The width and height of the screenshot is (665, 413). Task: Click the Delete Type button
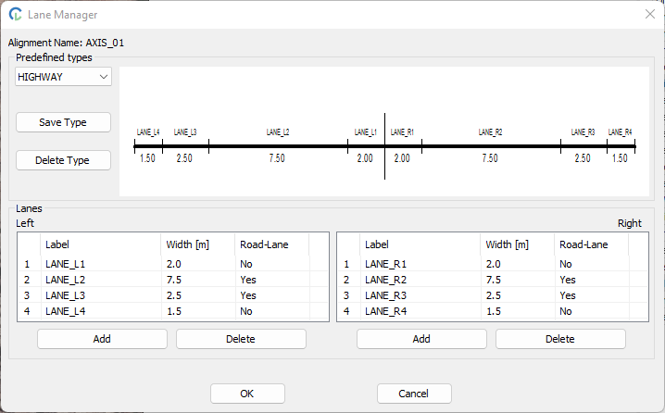(x=63, y=160)
